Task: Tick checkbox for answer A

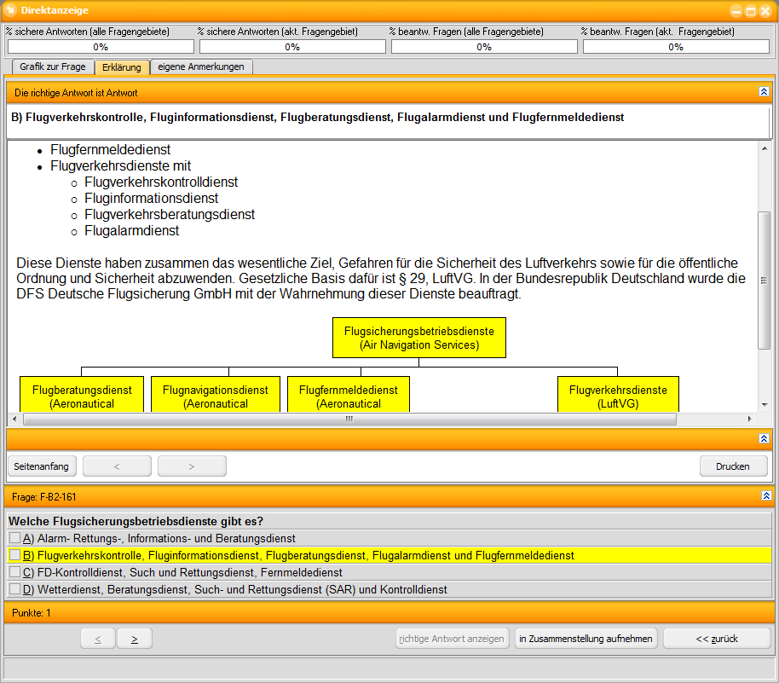Action: (14, 538)
